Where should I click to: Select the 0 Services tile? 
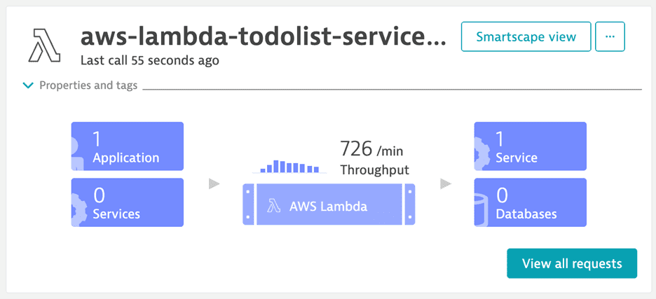[128, 202]
